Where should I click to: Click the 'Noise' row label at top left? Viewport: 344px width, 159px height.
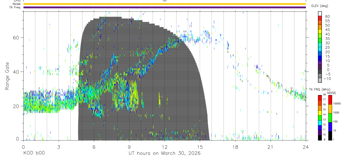[17, 4]
